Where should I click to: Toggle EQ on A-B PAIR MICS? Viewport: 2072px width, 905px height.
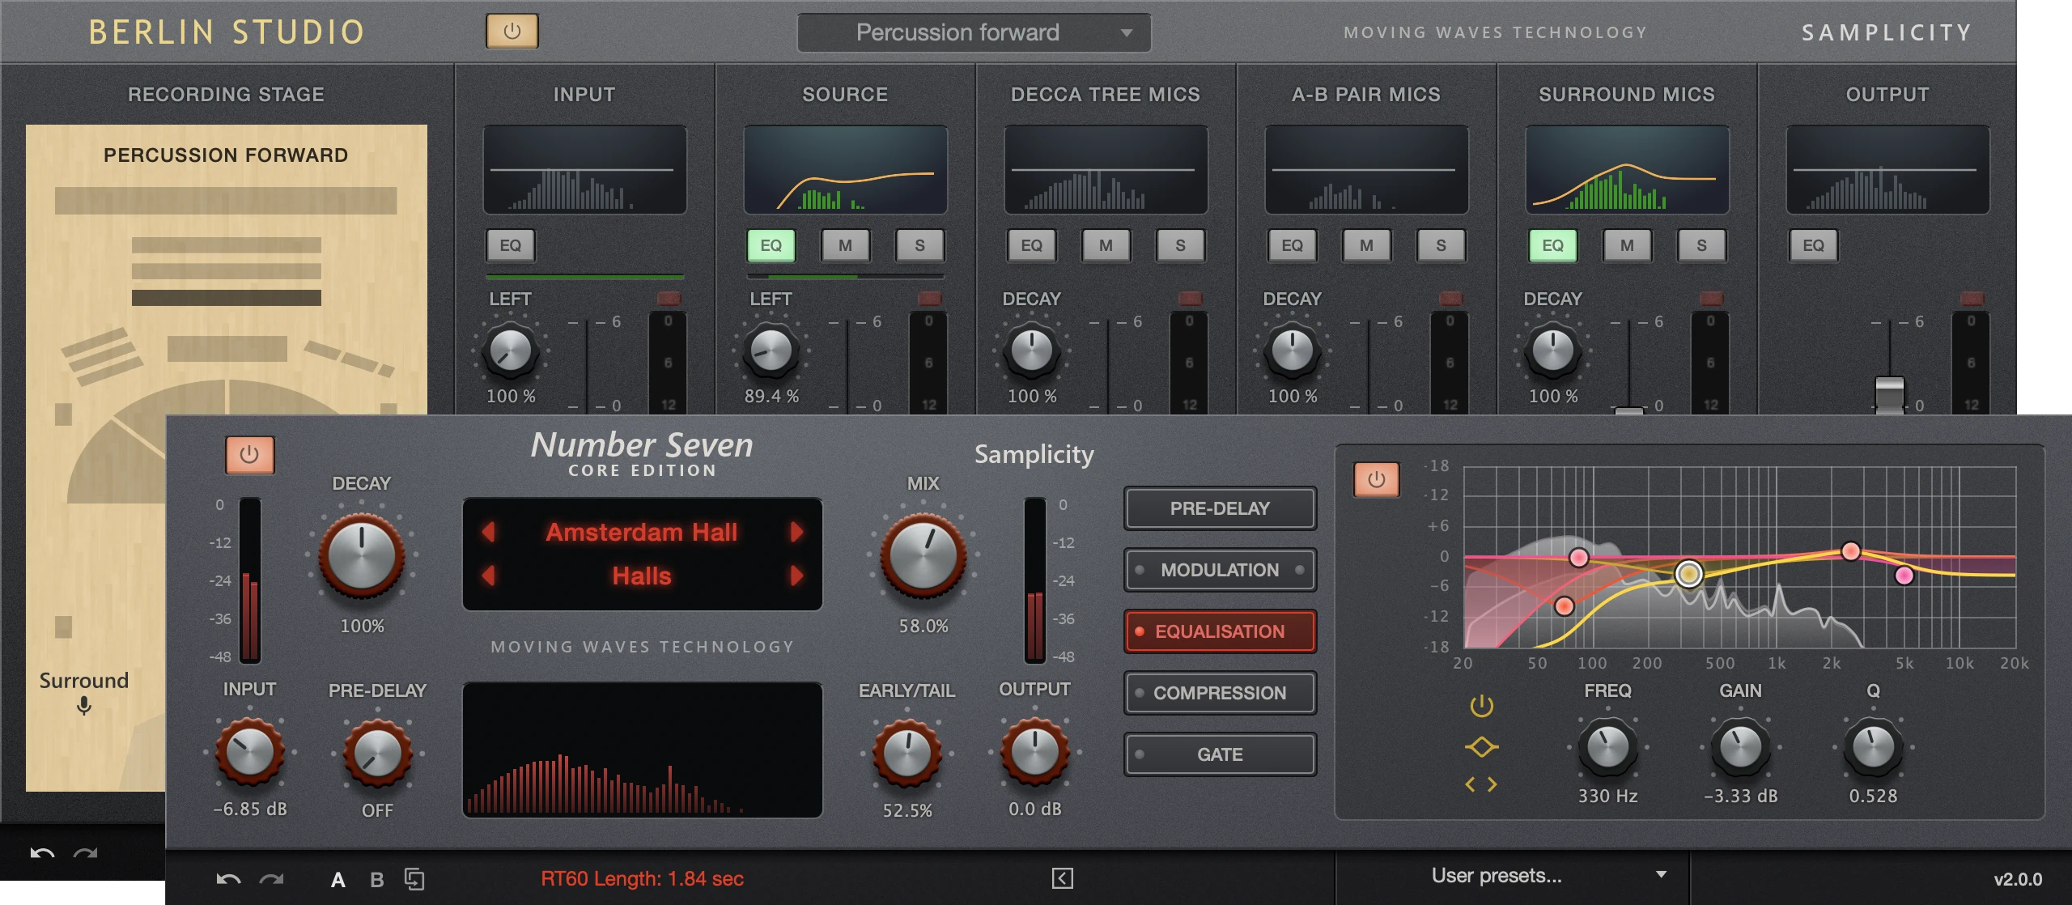pos(1292,245)
